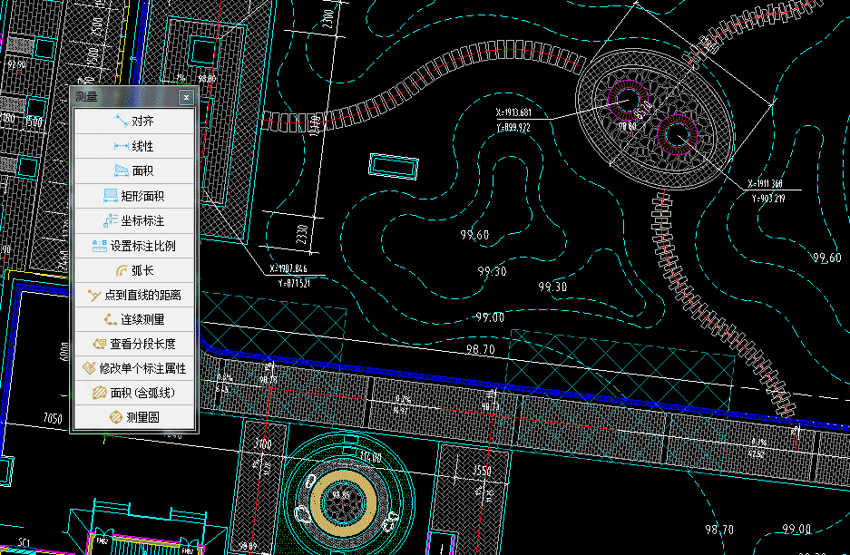850x555 pixels.
Task: Select the 对齐 aligned measurement tool
Action: coord(133,122)
